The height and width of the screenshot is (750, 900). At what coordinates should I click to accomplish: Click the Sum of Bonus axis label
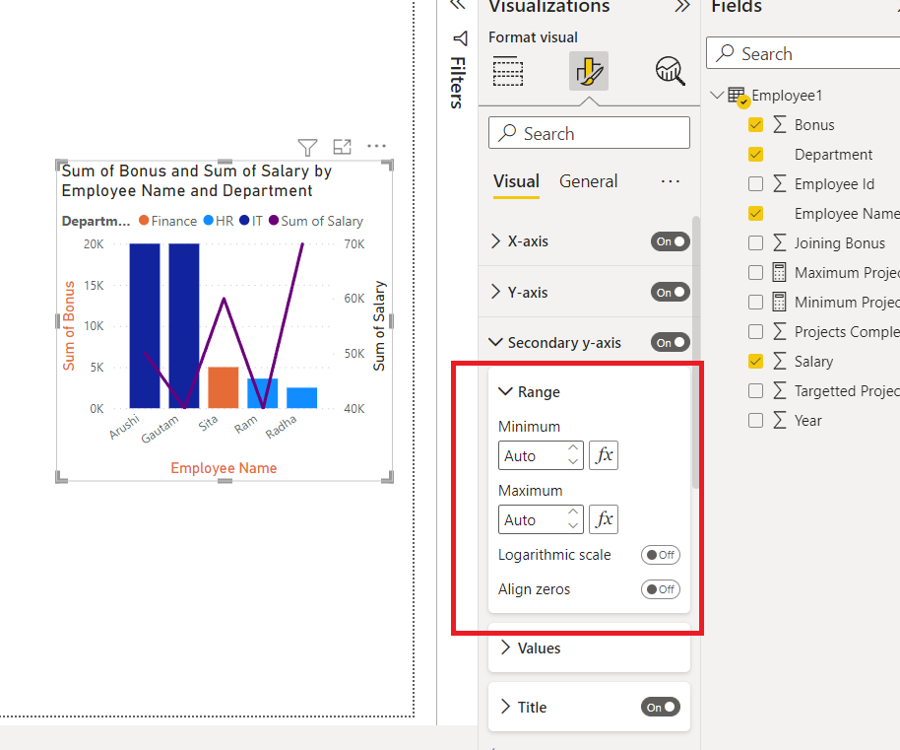(x=69, y=325)
